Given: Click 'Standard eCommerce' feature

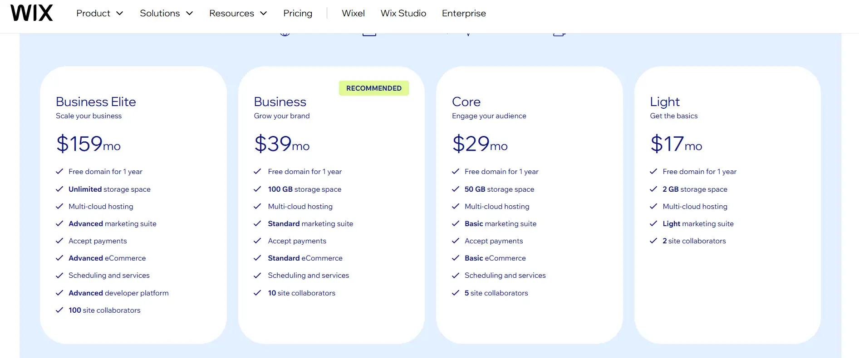Looking at the screenshot, I should click(x=305, y=258).
